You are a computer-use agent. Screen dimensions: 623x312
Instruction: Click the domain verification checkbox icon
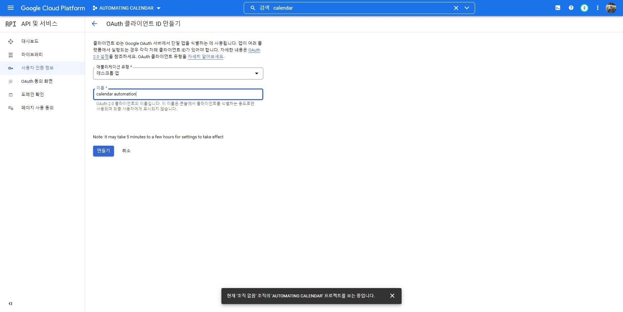pos(11,95)
